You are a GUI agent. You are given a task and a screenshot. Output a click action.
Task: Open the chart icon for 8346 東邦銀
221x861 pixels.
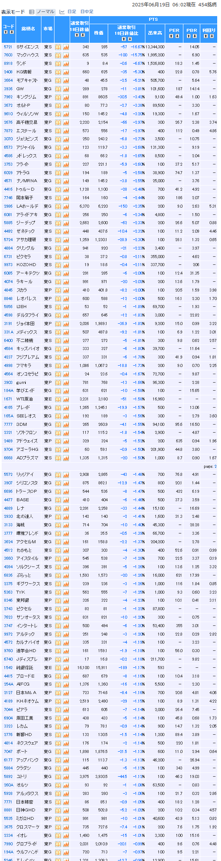tap(66, 600)
